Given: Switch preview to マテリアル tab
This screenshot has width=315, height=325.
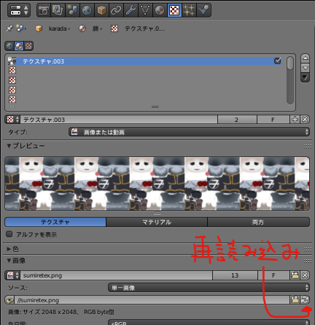Looking at the screenshot, I should [x=157, y=222].
